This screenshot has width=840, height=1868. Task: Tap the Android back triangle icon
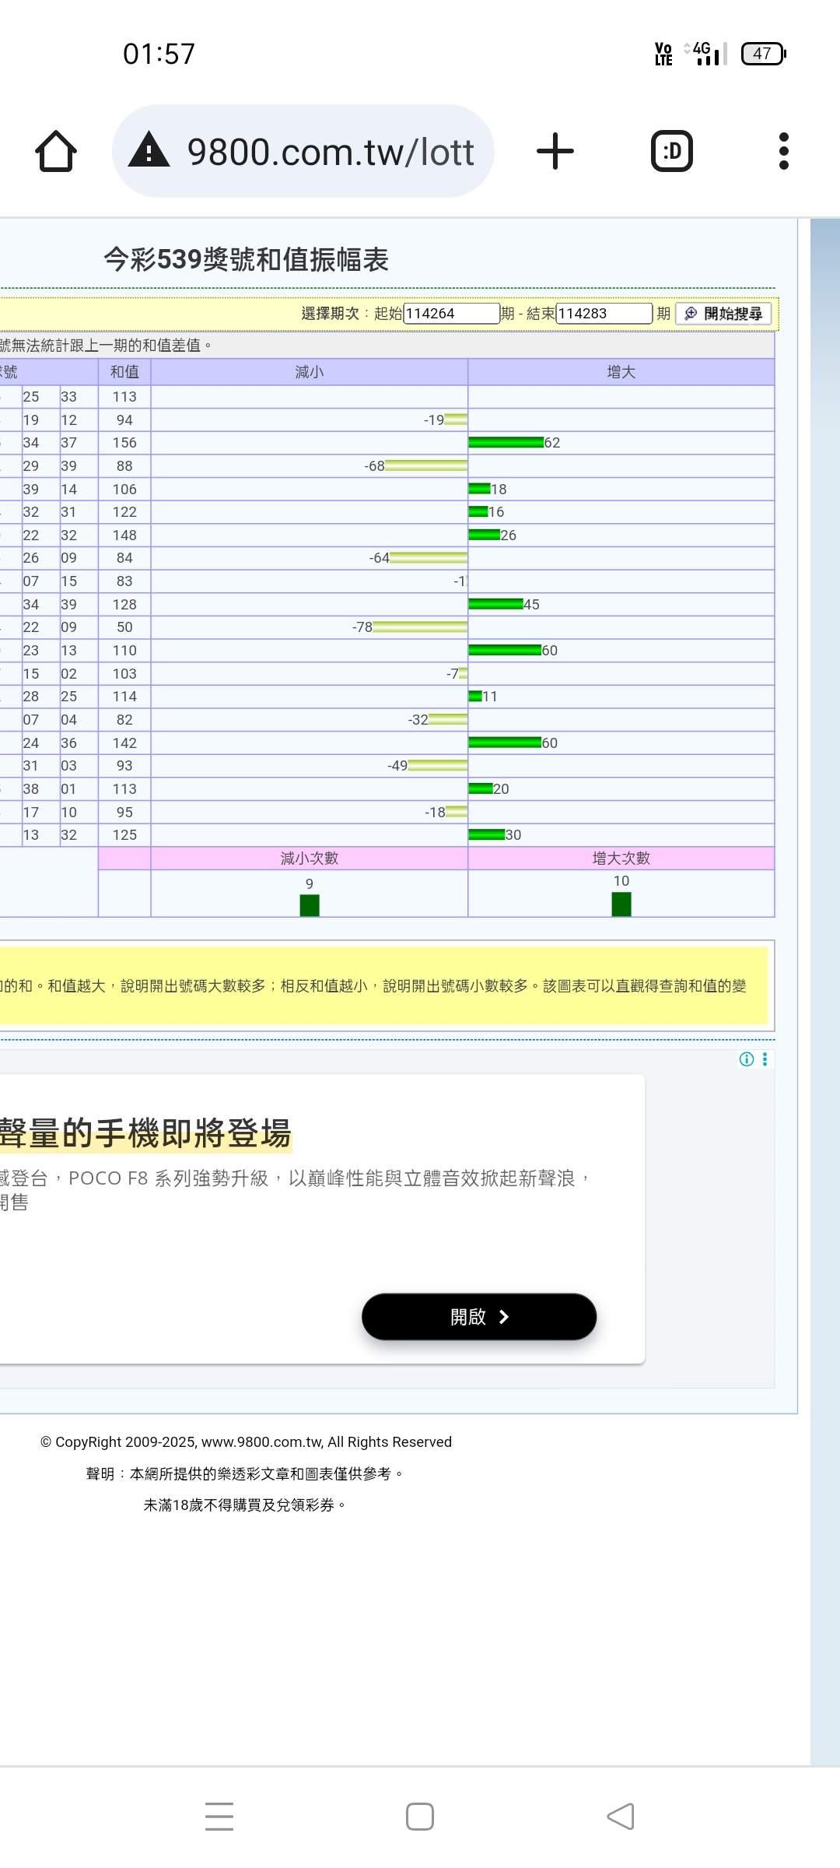point(621,1816)
